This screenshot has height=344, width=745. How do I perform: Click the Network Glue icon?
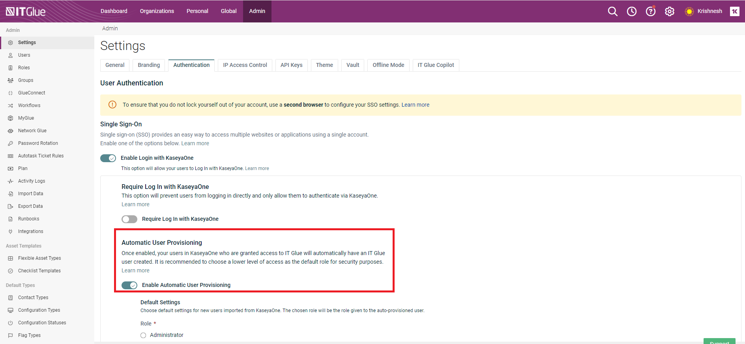click(11, 131)
